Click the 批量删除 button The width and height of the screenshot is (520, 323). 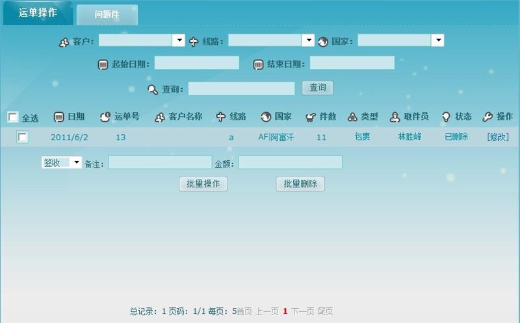click(300, 184)
